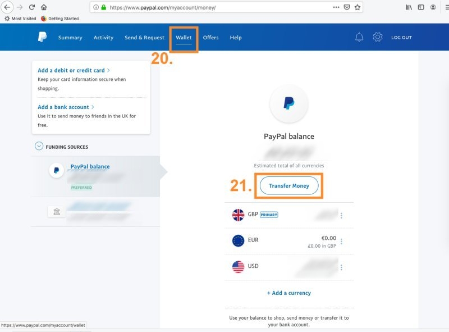Click the LOG OUT link
The image size is (449, 332).
click(401, 37)
